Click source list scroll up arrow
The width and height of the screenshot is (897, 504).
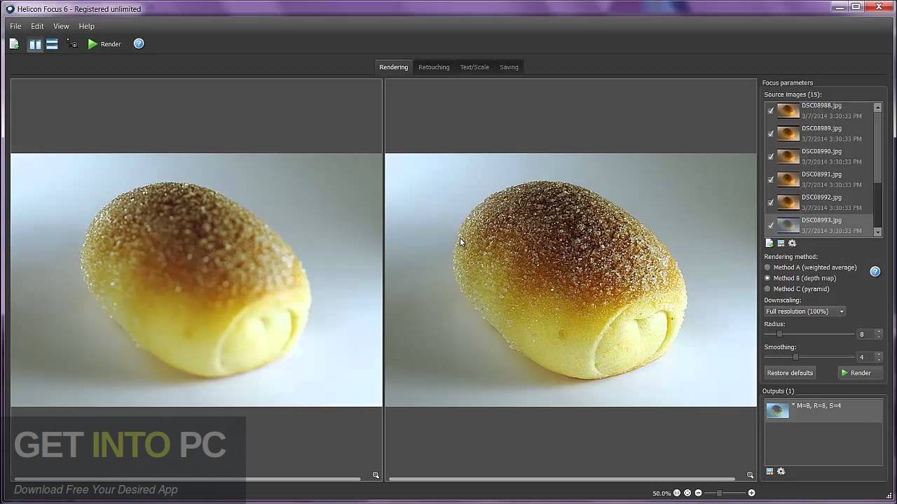(x=878, y=107)
